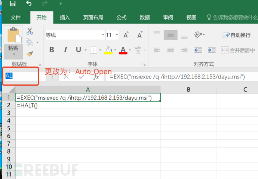Screen dimensions: 258x179
Task: Open Insert Function with the fx icon
Action: pyautogui.click(x=96, y=77)
